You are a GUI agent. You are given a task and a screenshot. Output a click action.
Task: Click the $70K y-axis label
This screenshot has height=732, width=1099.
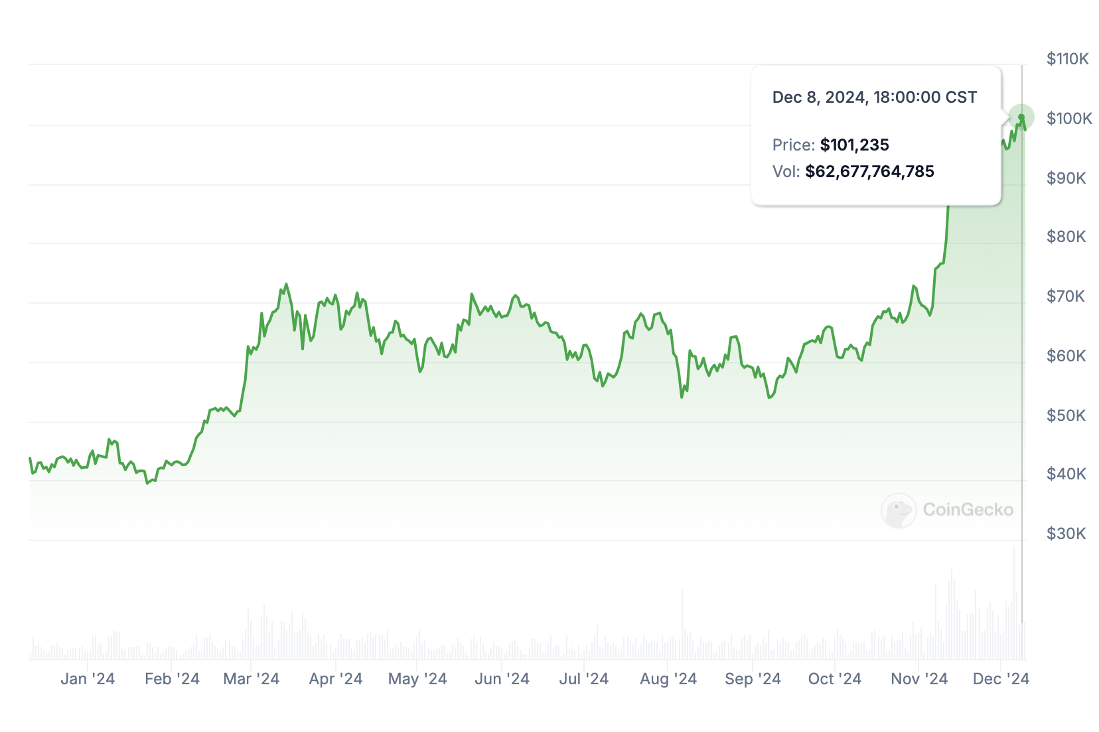click(1066, 296)
